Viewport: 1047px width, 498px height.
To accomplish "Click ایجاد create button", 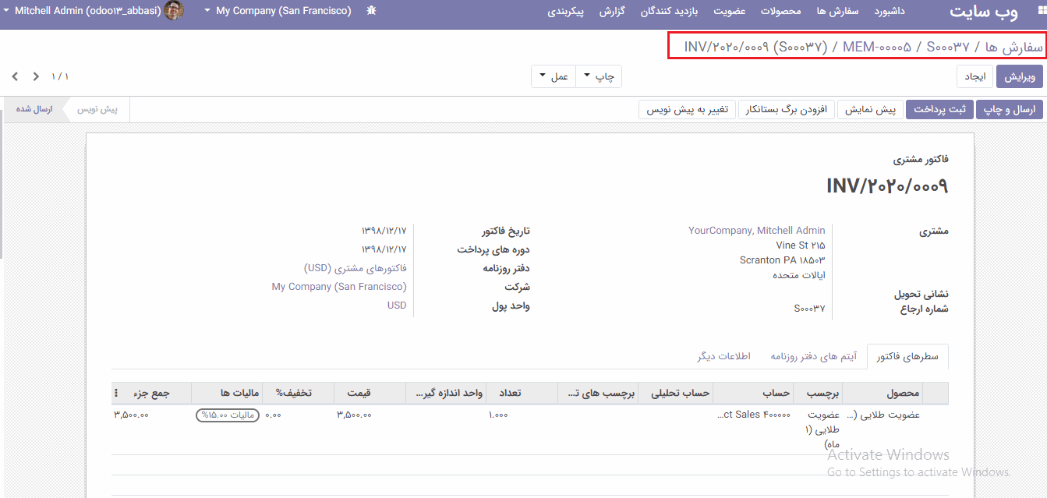I will pos(975,76).
